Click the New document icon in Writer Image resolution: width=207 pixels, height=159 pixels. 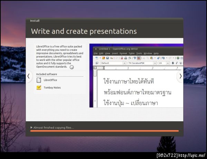click(x=97, y=58)
